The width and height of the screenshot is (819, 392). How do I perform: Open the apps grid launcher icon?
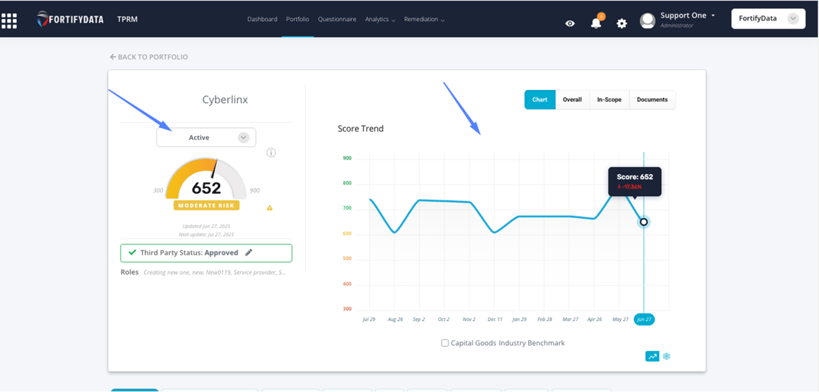(x=9, y=20)
